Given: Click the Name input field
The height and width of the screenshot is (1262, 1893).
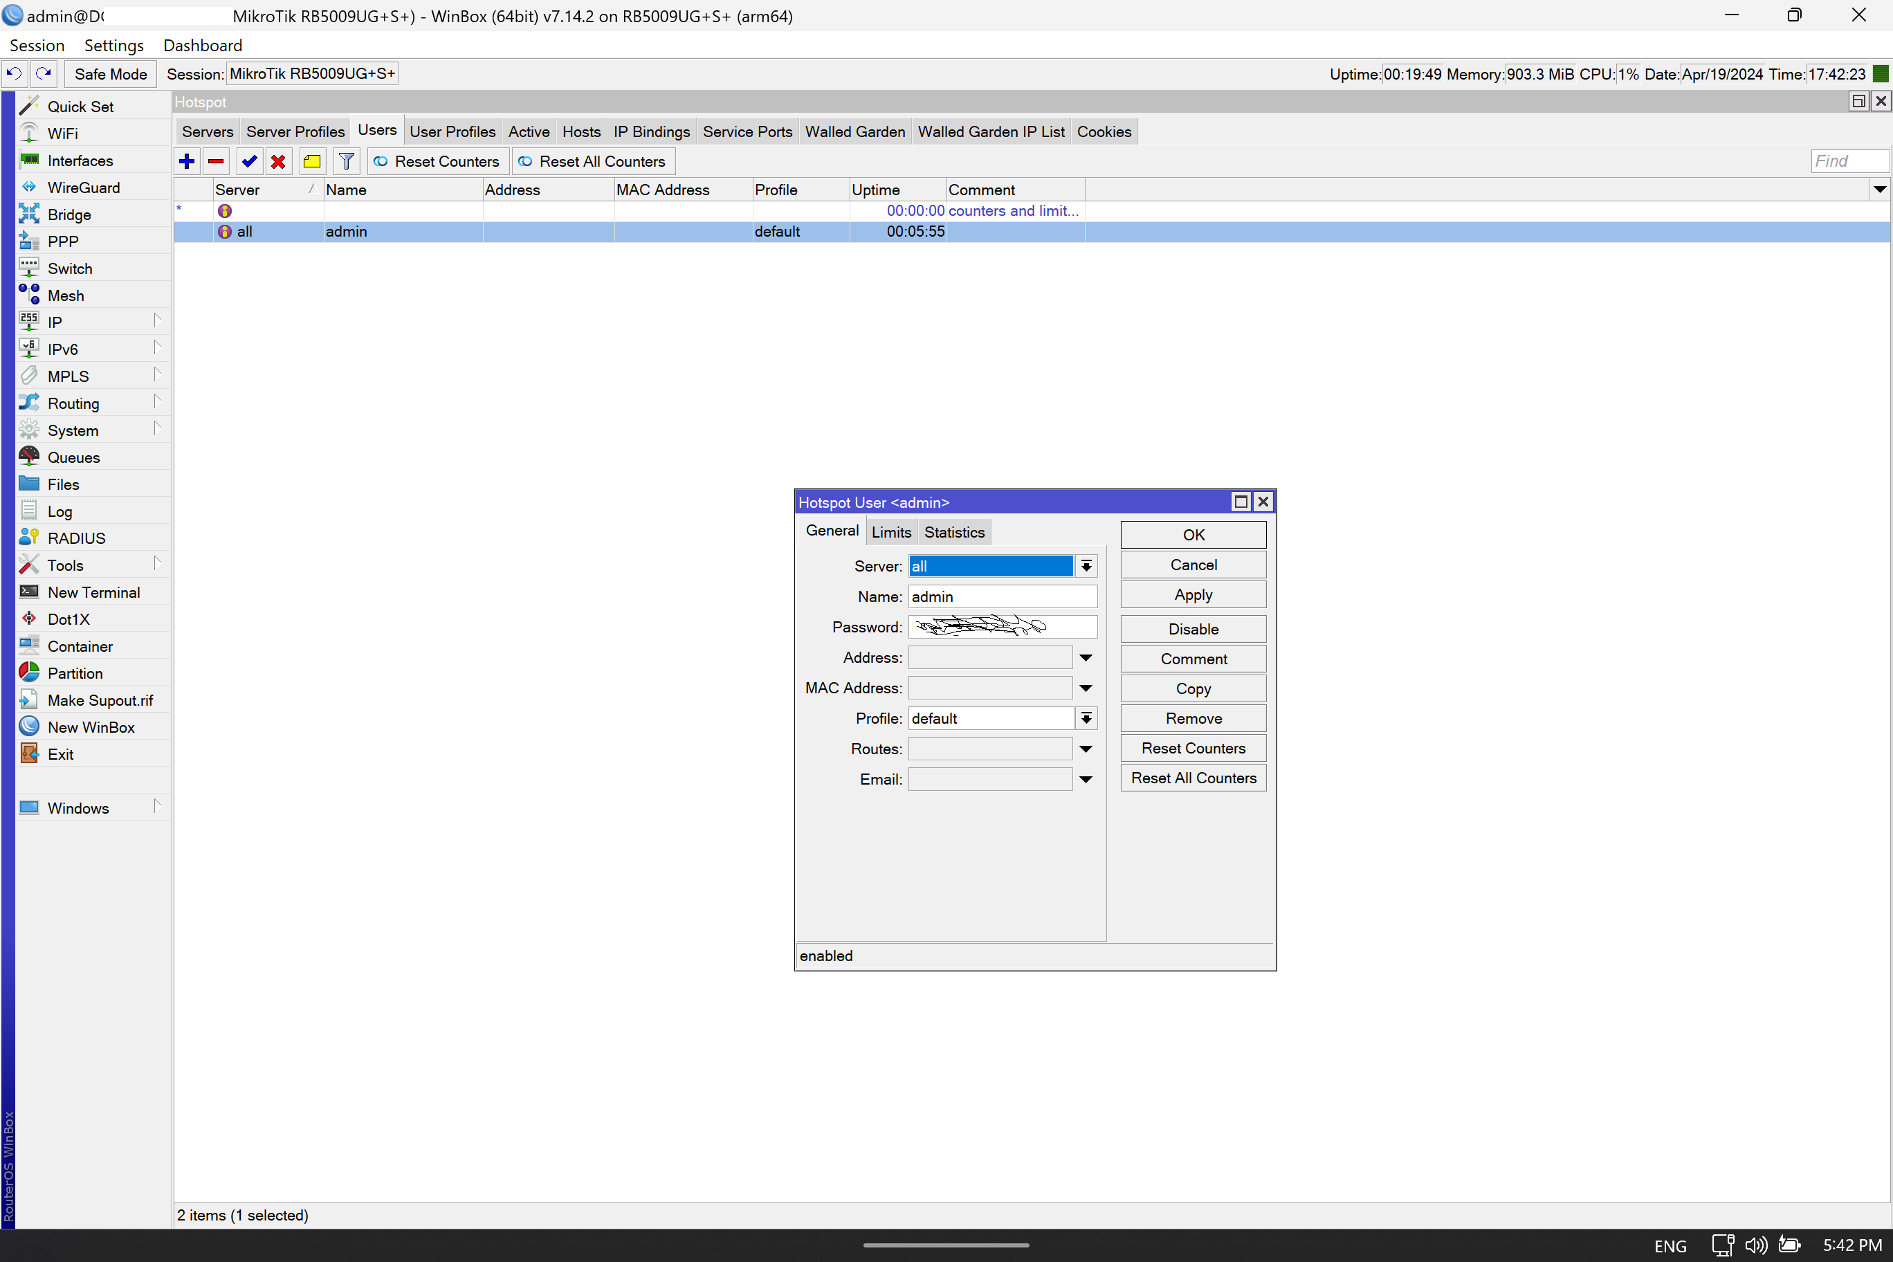Looking at the screenshot, I should point(1003,596).
